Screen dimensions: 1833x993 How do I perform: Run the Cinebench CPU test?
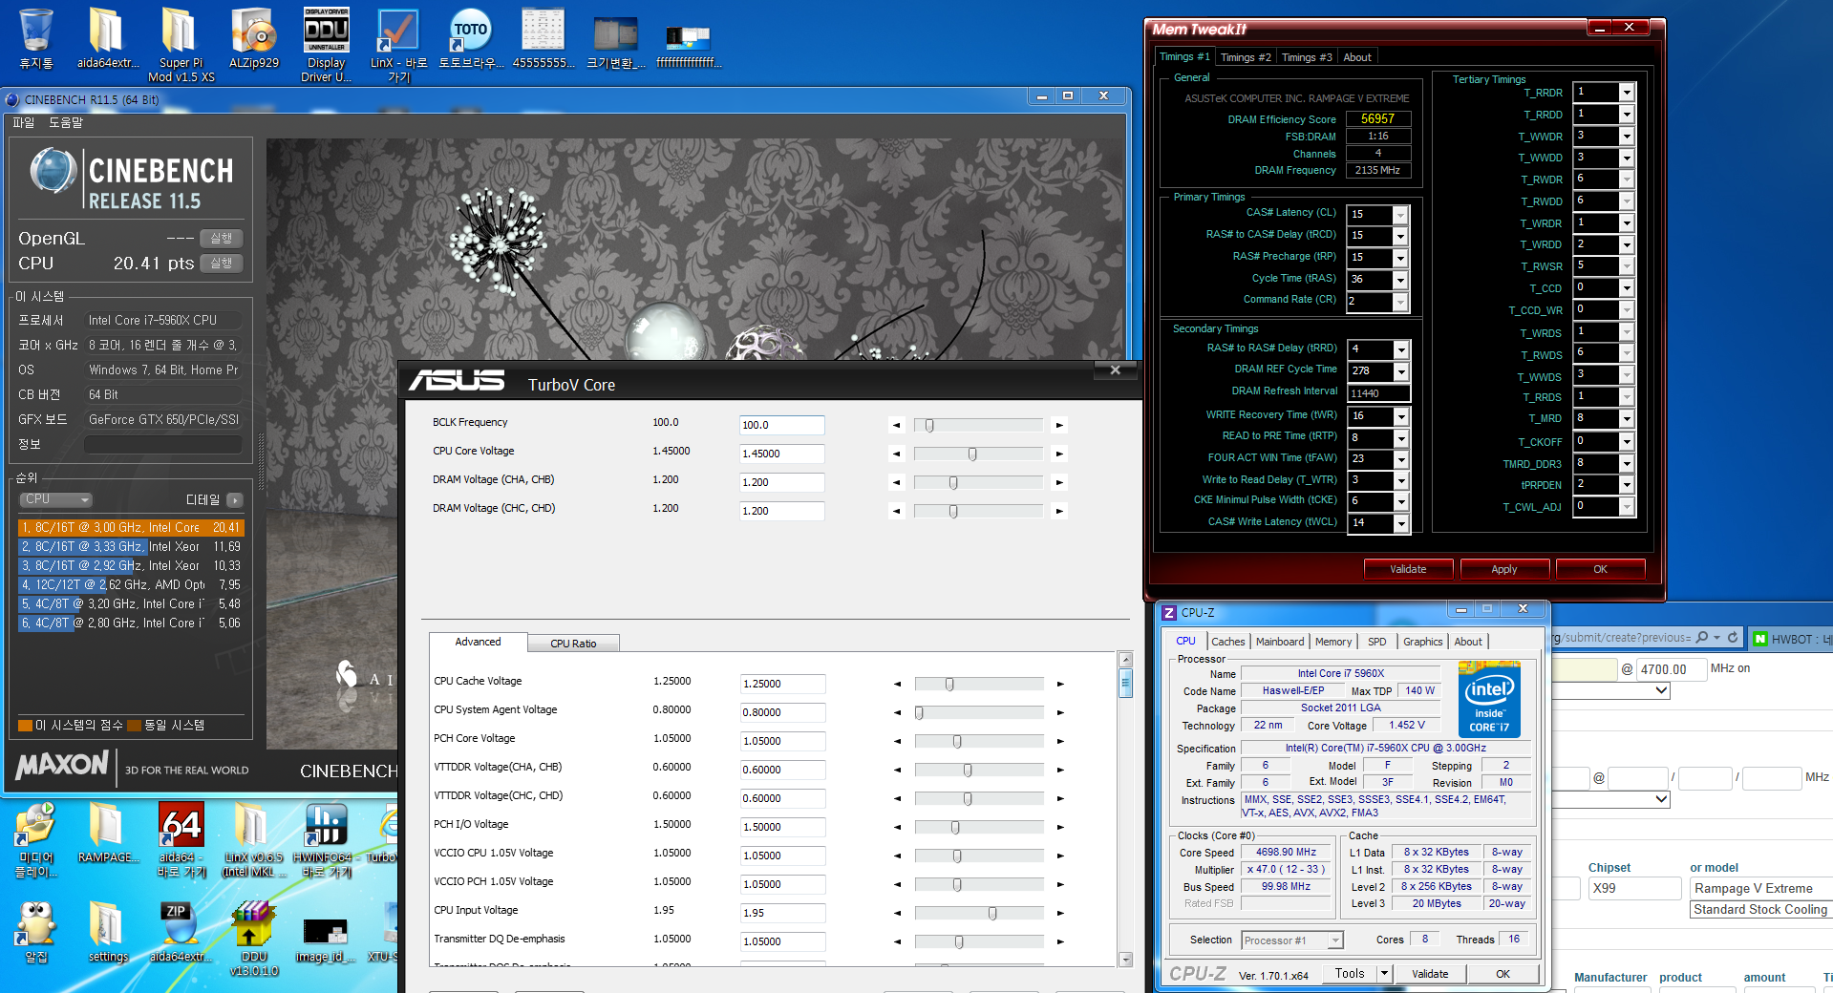pos(222,264)
